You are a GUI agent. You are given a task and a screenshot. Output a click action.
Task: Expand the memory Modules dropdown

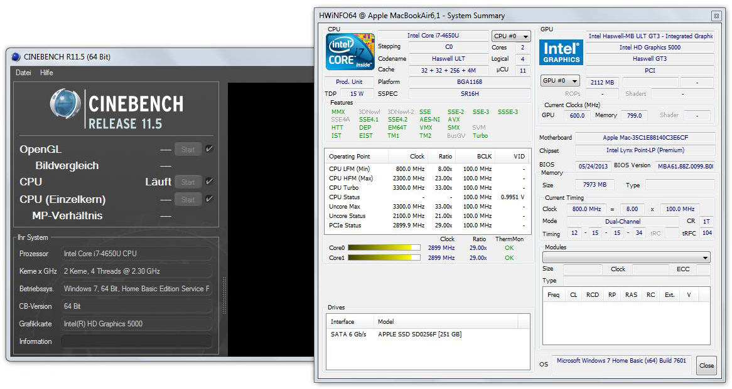[627, 257]
